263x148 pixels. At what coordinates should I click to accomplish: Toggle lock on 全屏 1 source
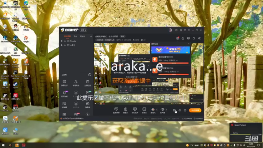coord(65,45)
